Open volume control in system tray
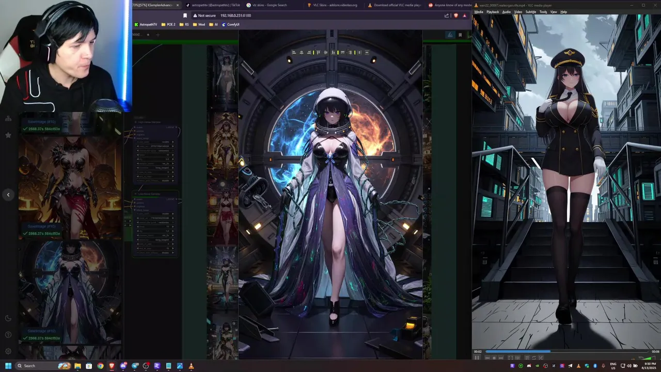This screenshot has height=372, width=661. [629, 366]
